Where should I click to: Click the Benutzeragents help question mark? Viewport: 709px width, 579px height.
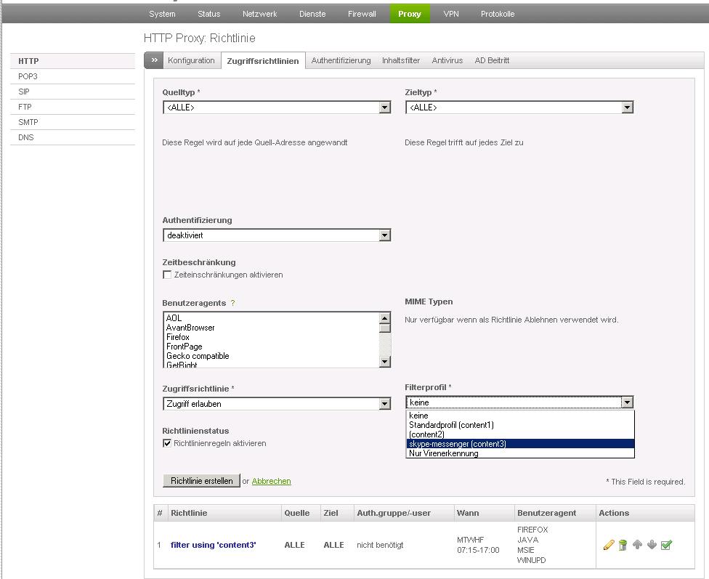point(232,303)
